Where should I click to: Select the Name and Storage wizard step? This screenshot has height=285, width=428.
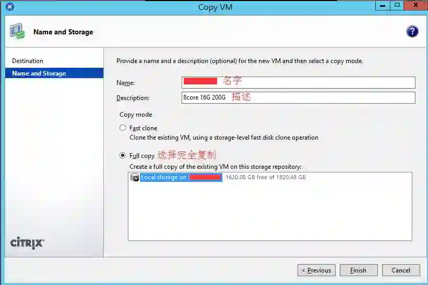(54, 73)
